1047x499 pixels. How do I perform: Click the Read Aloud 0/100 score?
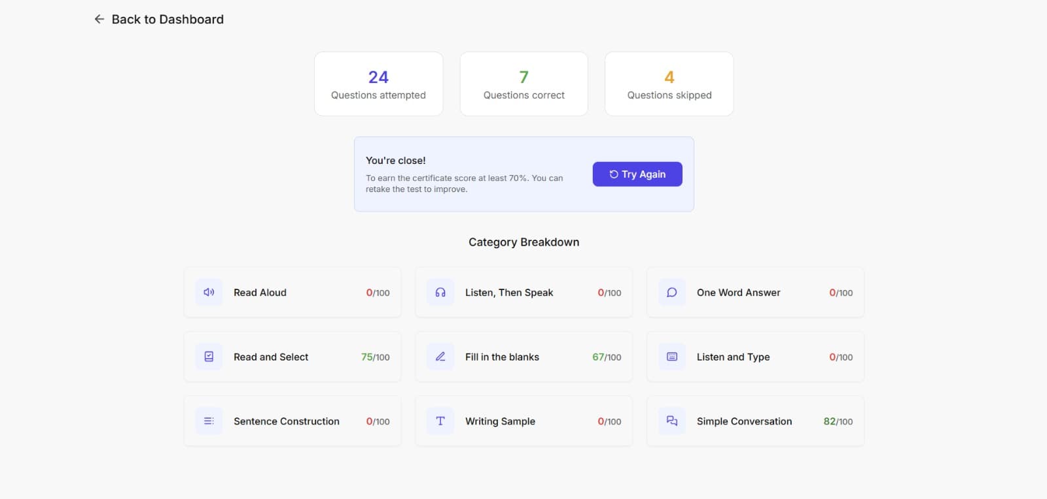pyautogui.click(x=378, y=293)
